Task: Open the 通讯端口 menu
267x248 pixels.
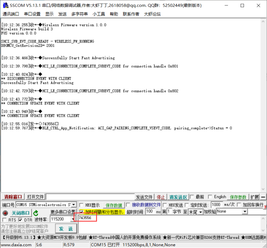Action: point(11,14)
